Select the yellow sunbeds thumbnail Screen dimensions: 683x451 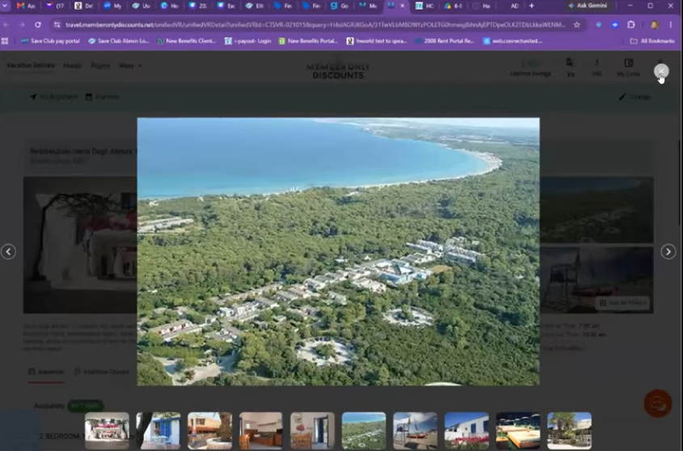pos(518,431)
